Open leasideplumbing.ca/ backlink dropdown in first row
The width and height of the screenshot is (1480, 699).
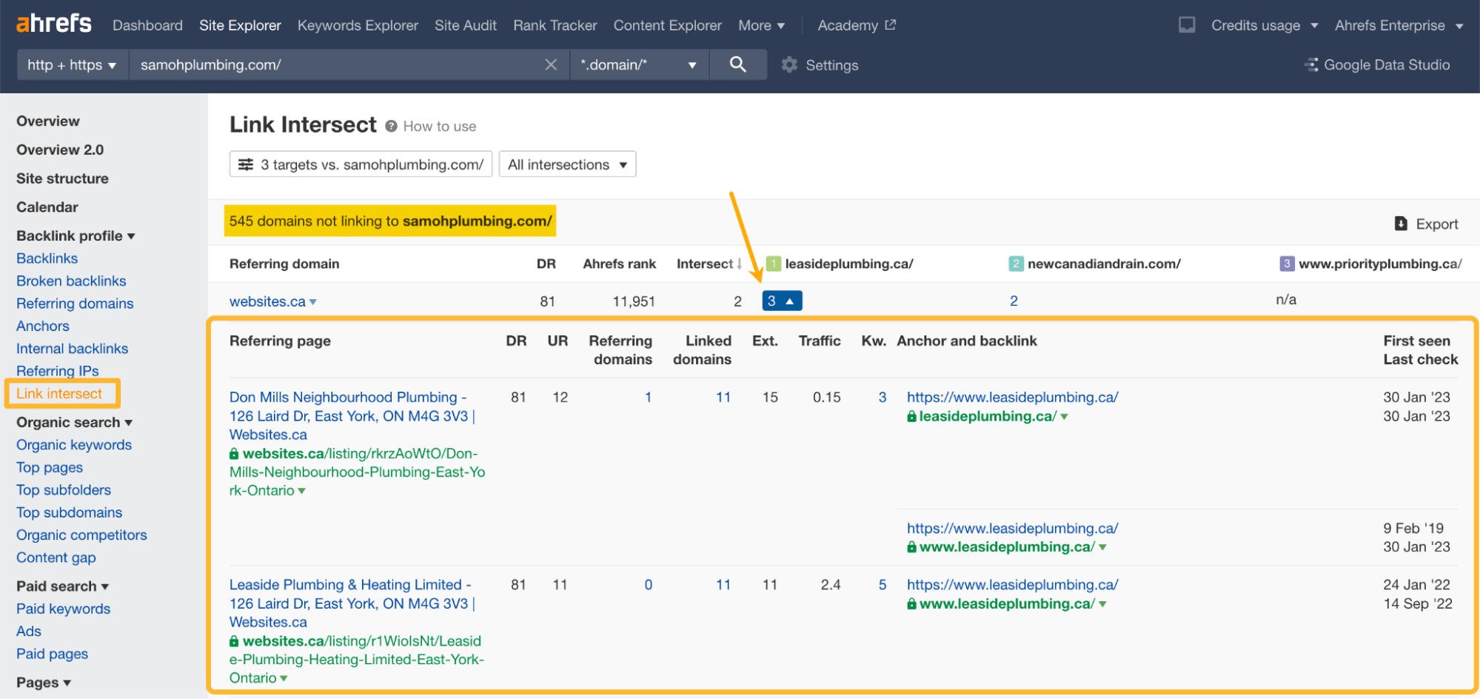click(x=1065, y=417)
